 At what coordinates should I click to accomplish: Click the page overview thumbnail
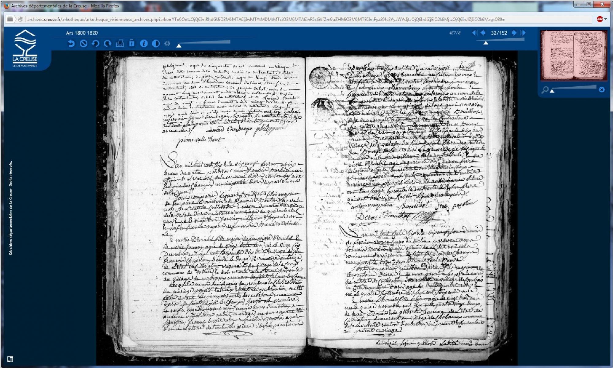pos(573,56)
